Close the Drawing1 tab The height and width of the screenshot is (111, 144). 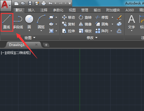[36, 45]
